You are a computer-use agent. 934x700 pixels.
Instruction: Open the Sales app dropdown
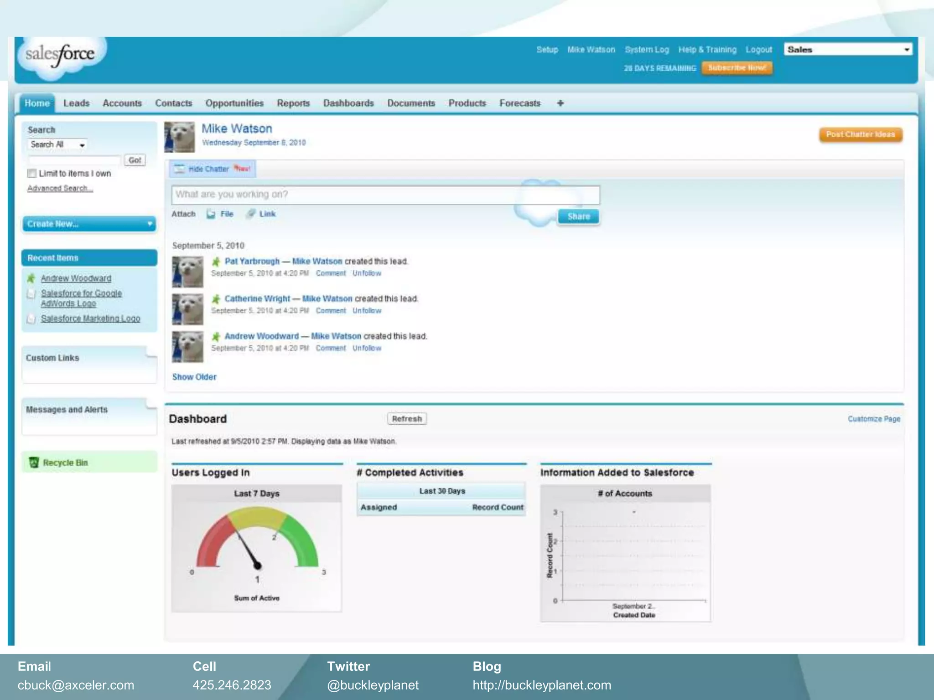tap(848, 50)
